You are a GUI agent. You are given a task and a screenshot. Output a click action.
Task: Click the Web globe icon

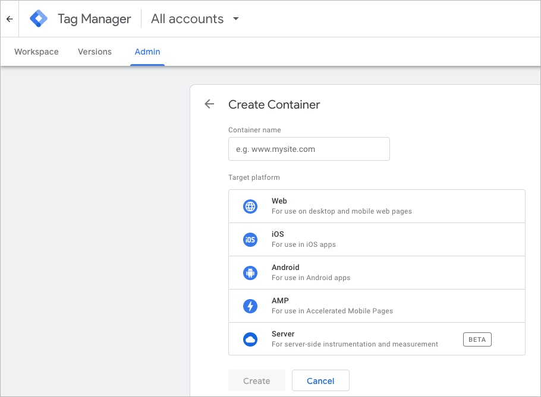click(x=250, y=207)
